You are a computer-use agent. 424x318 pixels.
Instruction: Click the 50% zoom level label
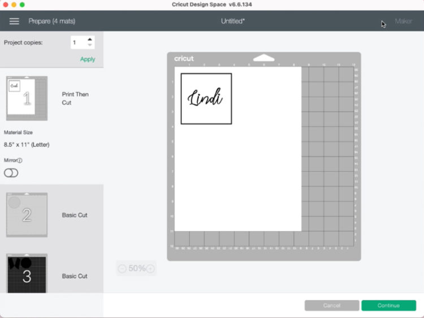pos(137,268)
